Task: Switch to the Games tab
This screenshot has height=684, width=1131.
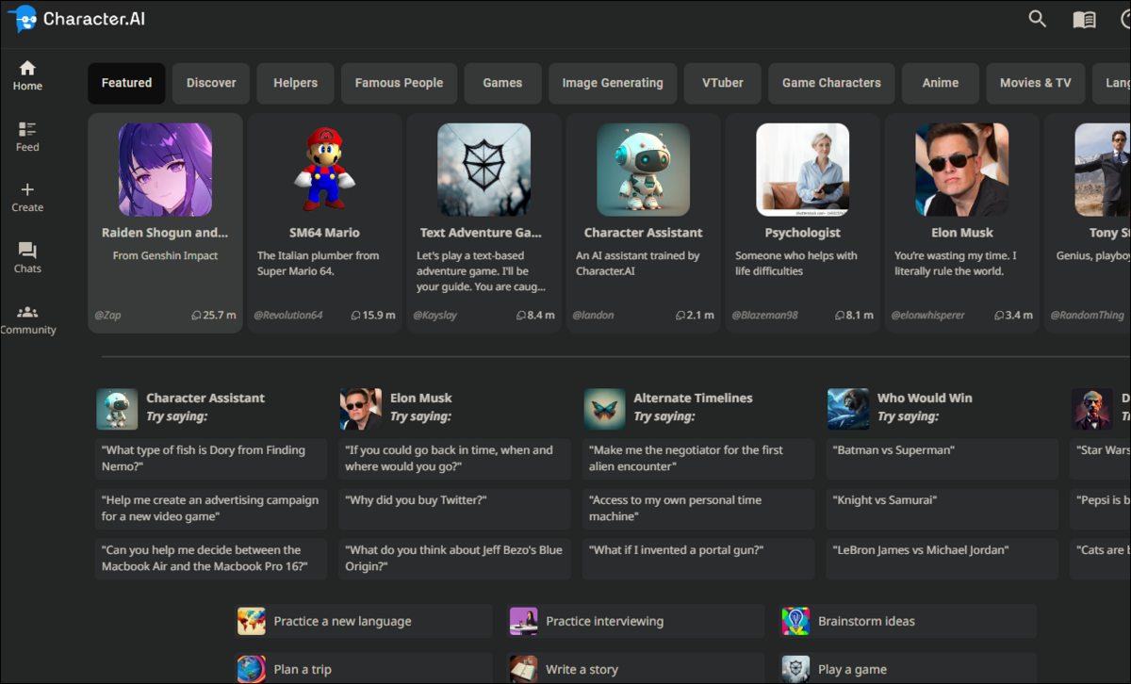Action: (x=502, y=83)
